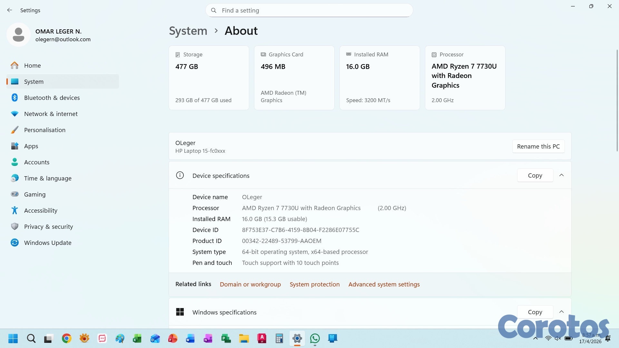Open Network & internet section

coord(51,114)
